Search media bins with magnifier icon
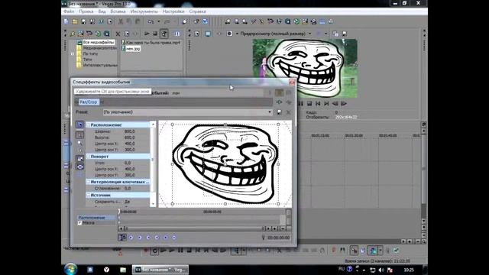 [x=107, y=34]
